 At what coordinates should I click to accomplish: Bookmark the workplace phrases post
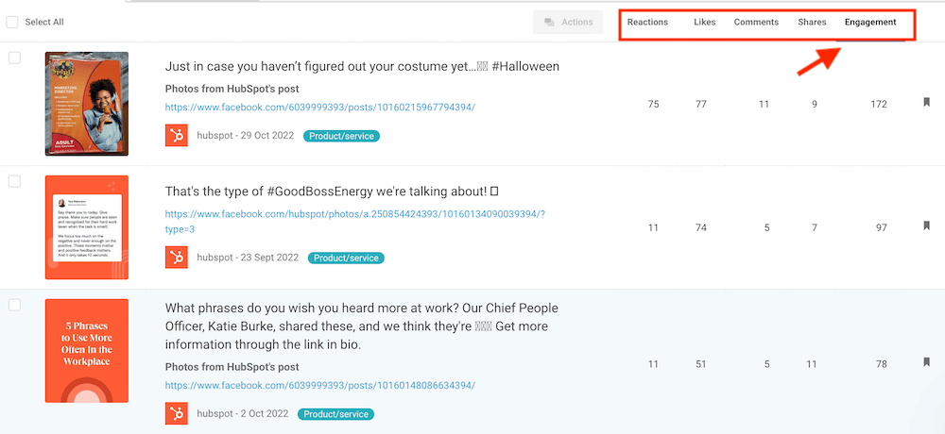927,362
